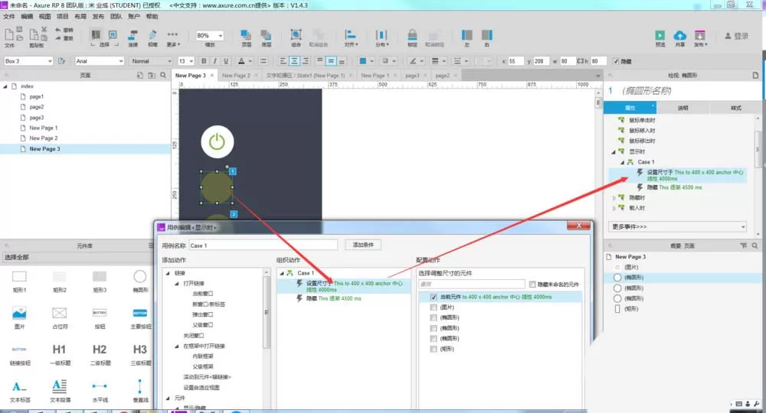766x413 pixels.
Task: Expand the More events dropdown
Action: [678, 226]
